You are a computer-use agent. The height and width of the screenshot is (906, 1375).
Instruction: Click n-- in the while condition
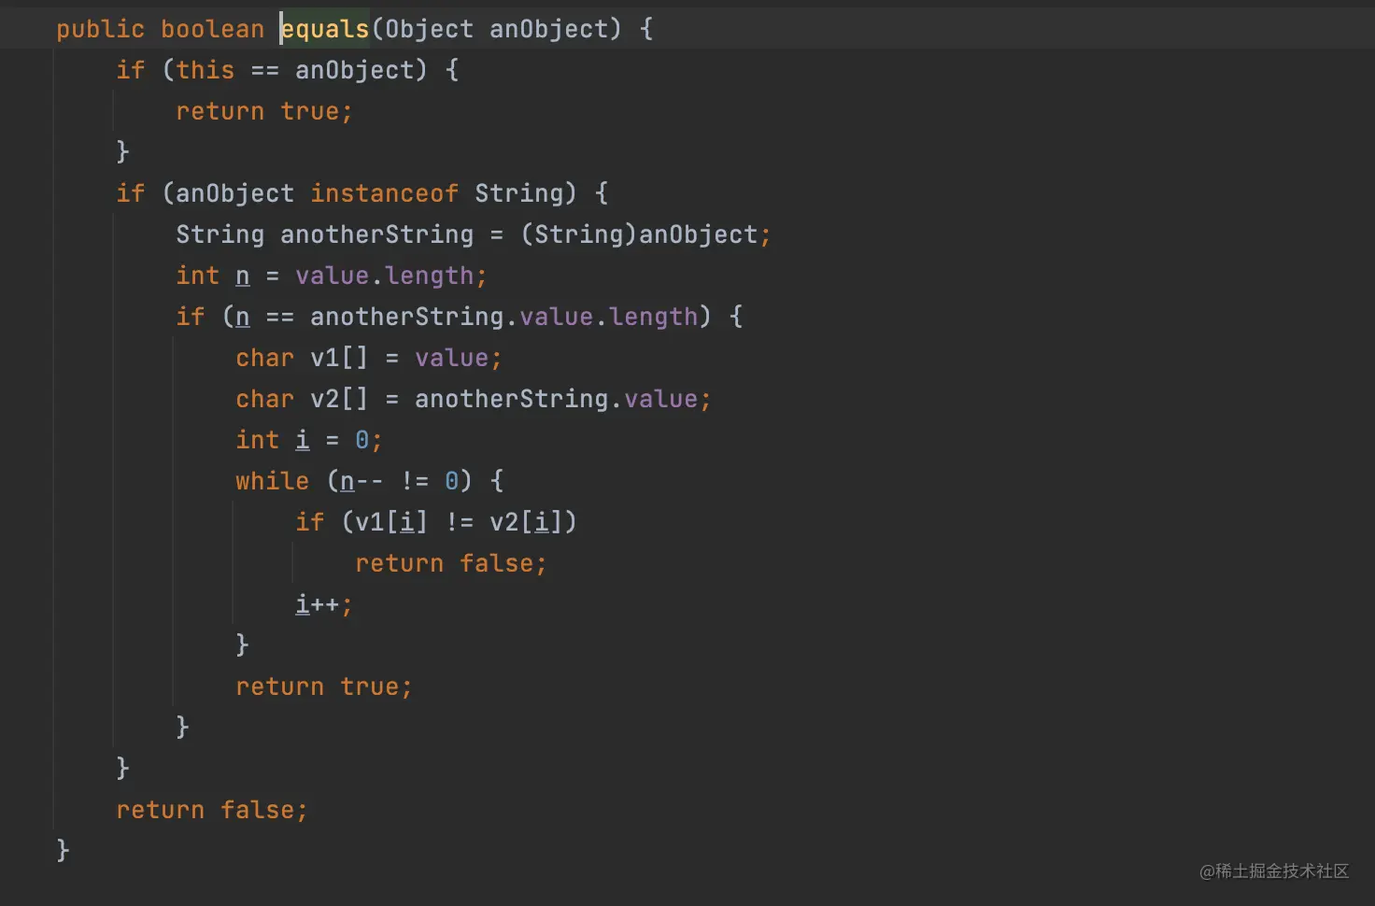click(x=362, y=481)
